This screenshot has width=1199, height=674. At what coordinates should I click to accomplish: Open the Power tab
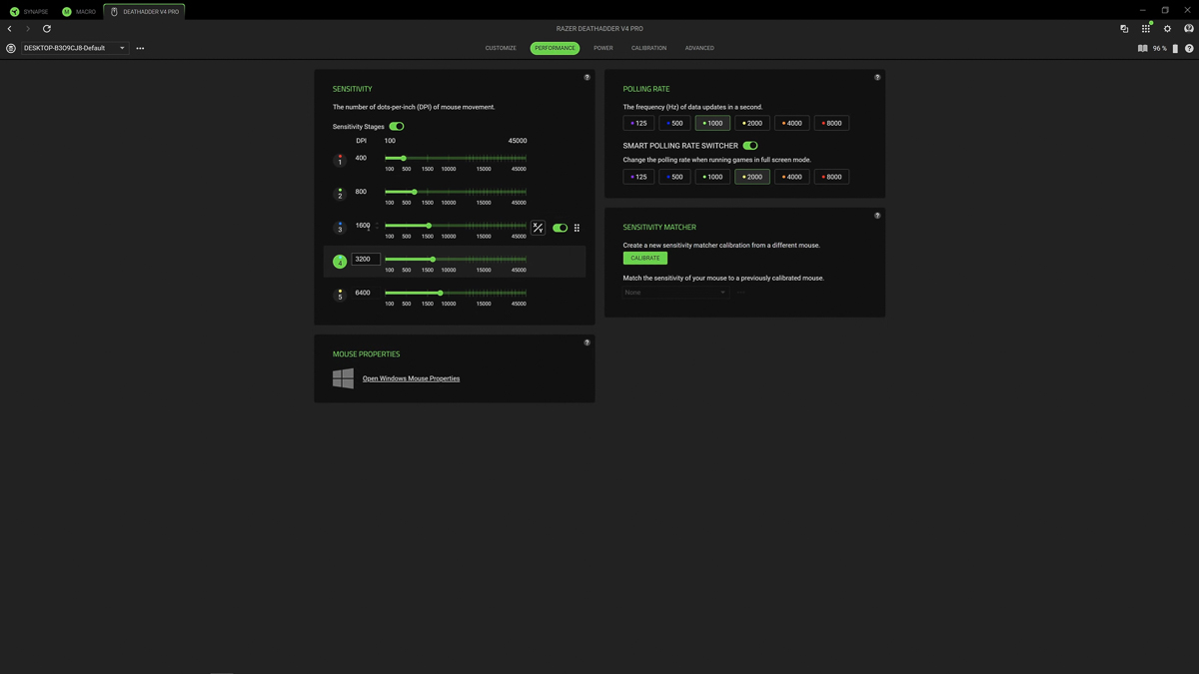click(x=603, y=48)
